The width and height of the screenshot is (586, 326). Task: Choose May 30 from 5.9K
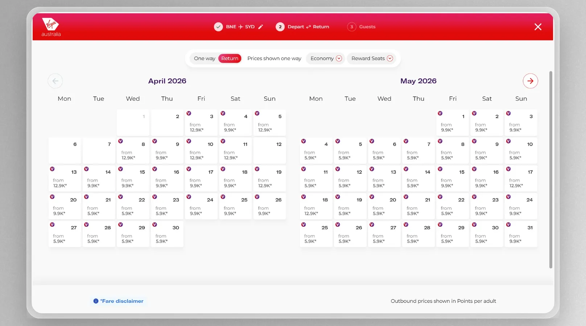(x=487, y=234)
